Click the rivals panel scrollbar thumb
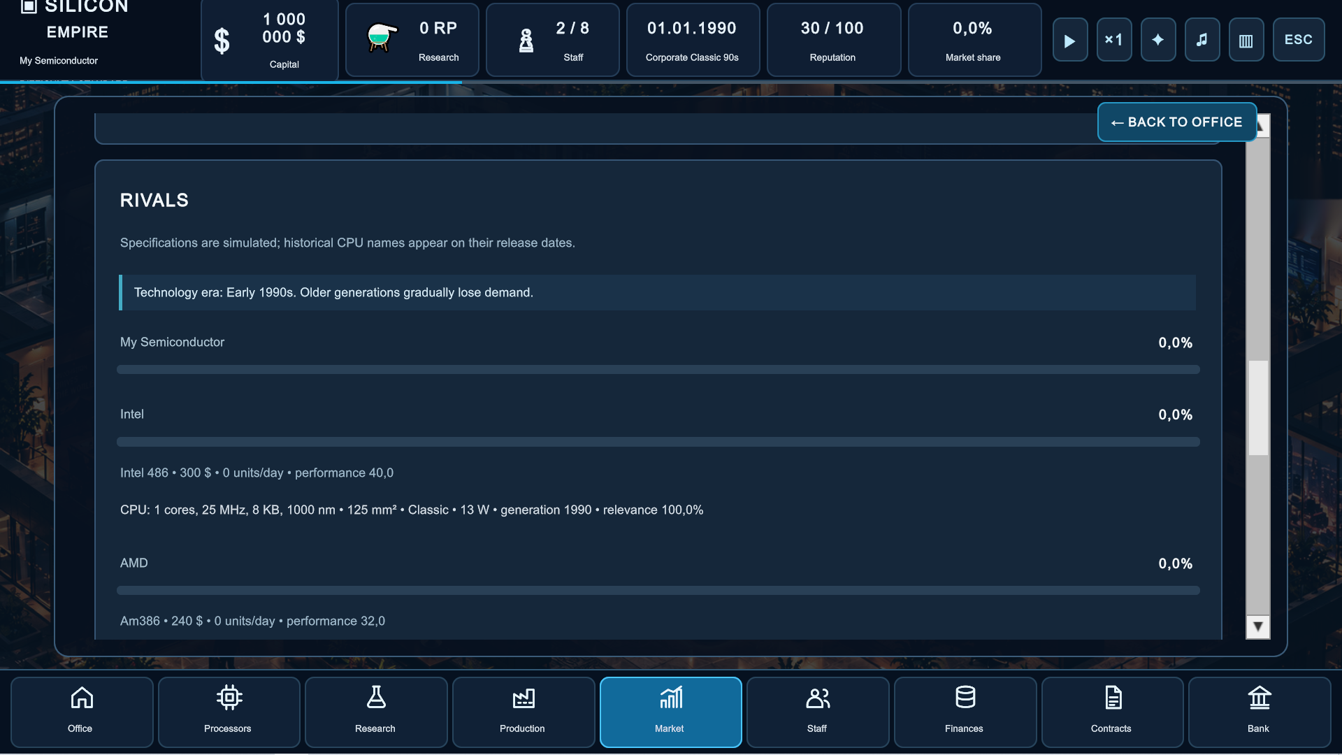This screenshot has width=1342, height=755. [1258, 408]
